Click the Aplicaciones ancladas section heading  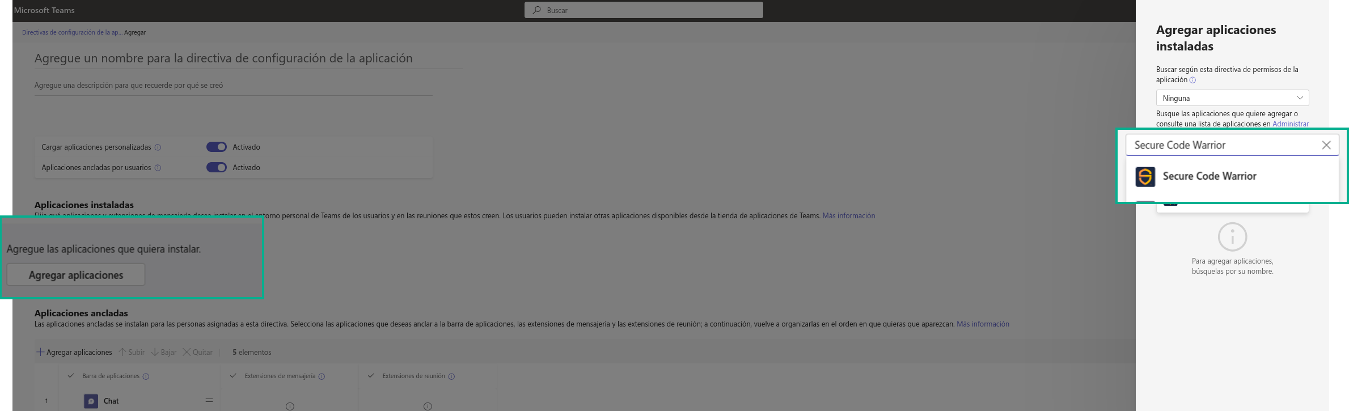pos(81,313)
